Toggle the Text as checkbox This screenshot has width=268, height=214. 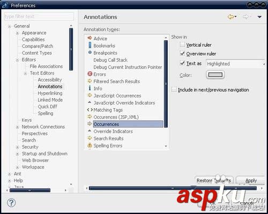[x=182, y=63]
